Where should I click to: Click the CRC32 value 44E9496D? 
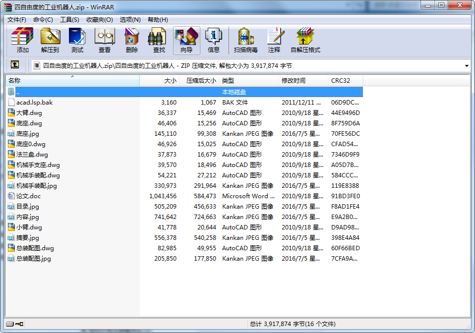click(346, 113)
